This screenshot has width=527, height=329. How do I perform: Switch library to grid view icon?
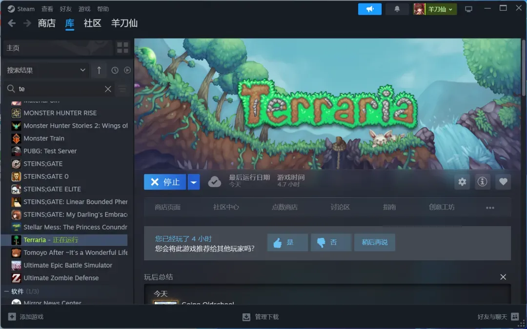click(x=122, y=48)
